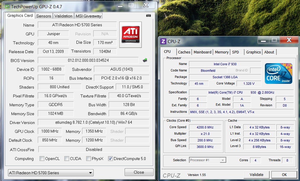Select the Graphics Card tab in GPU-Z

click(20, 15)
